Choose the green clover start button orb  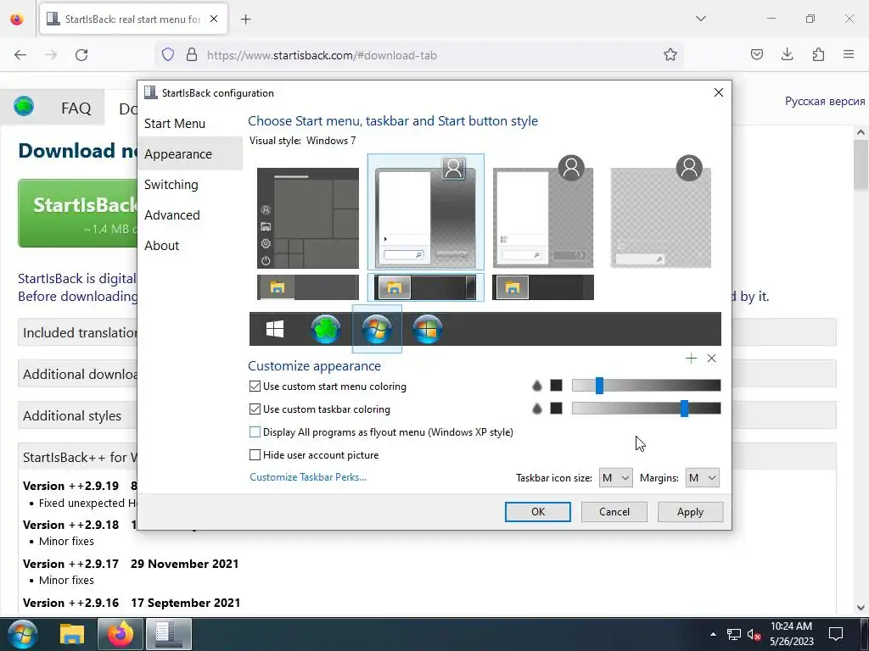point(325,329)
